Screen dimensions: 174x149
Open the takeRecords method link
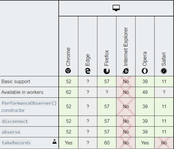[x=16, y=143]
